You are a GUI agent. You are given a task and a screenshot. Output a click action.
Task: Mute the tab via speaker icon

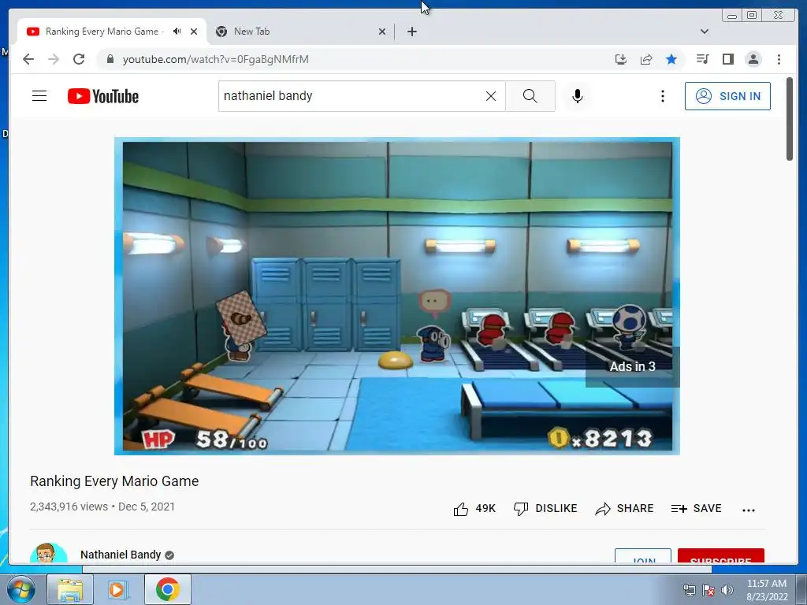(x=177, y=32)
